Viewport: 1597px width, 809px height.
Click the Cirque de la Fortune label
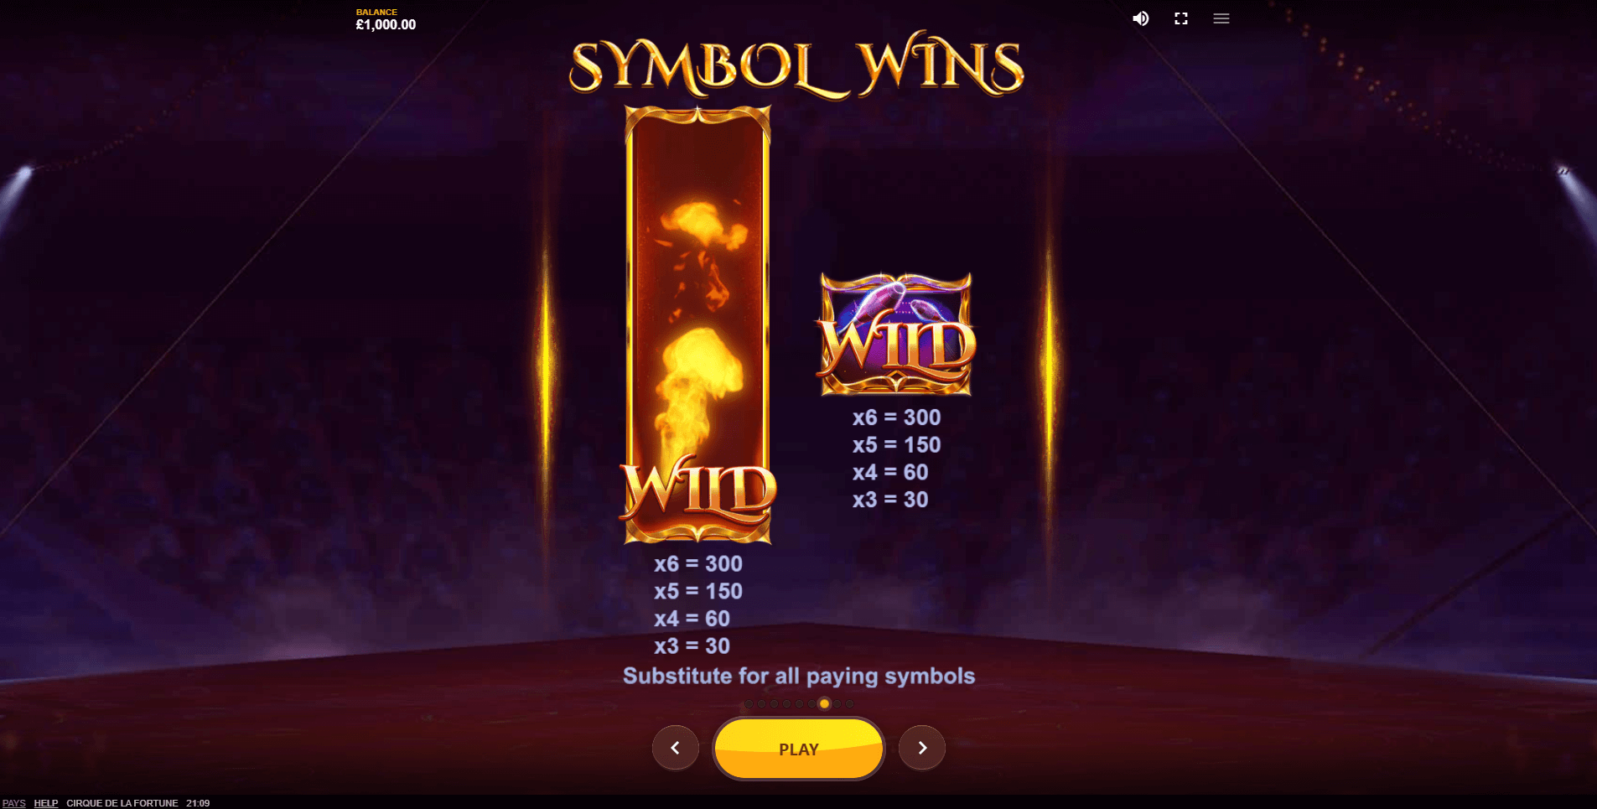tap(122, 803)
